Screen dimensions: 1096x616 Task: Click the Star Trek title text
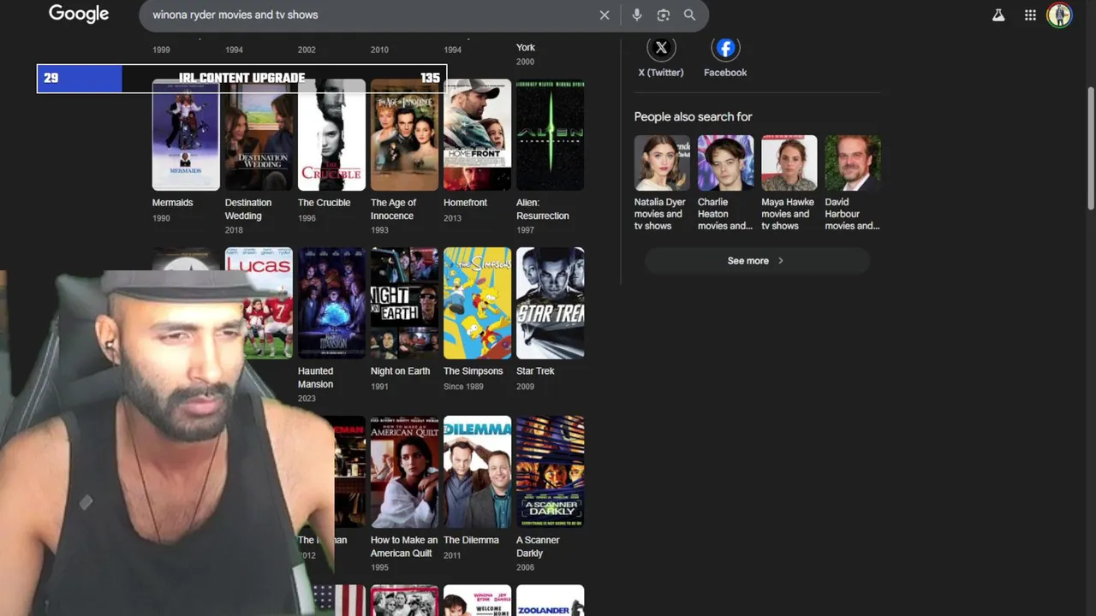click(x=535, y=371)
